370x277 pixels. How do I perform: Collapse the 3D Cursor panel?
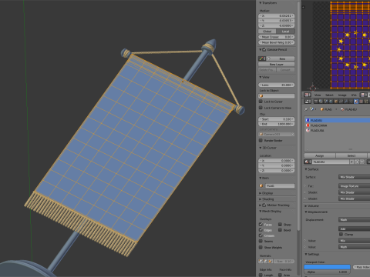pos(261,148)
